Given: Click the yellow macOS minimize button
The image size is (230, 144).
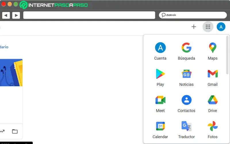Looking at the screenshot, I should 10,4.
